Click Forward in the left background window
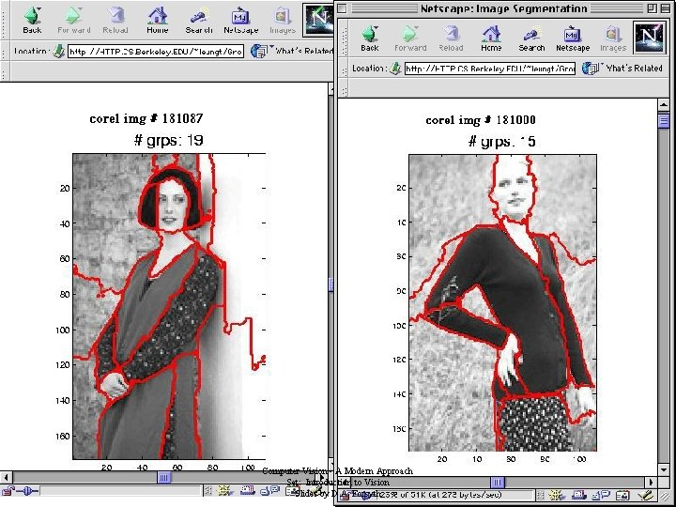676x507 pixels. 74,21
